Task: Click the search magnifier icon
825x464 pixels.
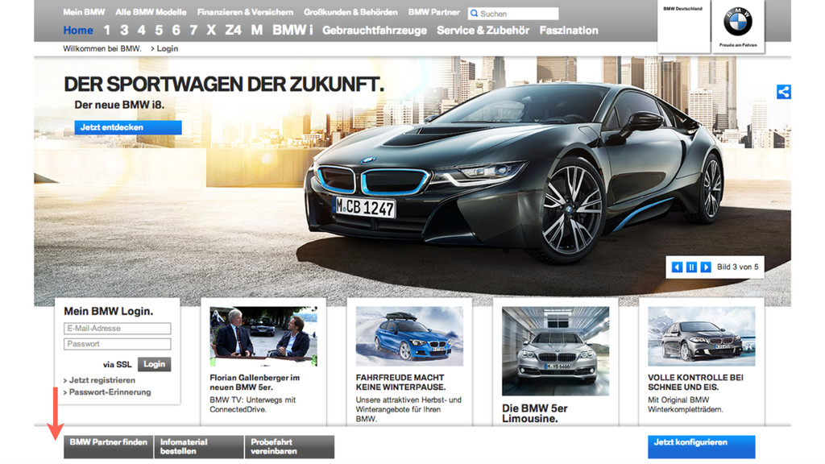Action: (474, 13)
